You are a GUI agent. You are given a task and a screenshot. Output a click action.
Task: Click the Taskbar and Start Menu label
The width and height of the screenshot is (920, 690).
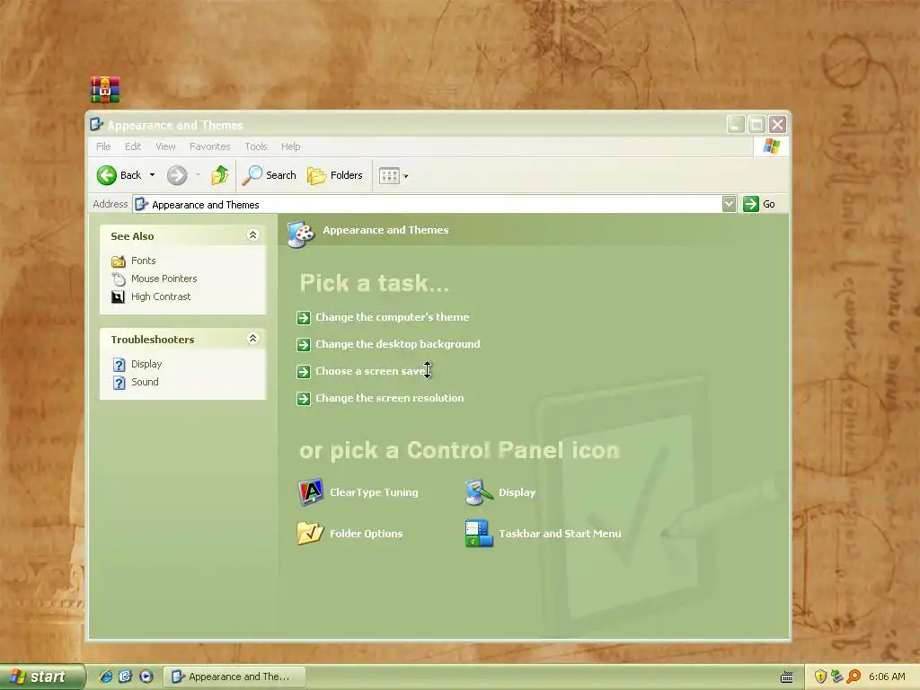coord(560,534)
